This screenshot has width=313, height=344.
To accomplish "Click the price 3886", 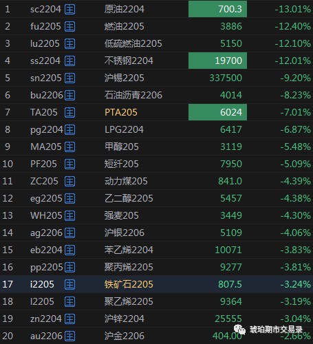I will coord(231,26).
